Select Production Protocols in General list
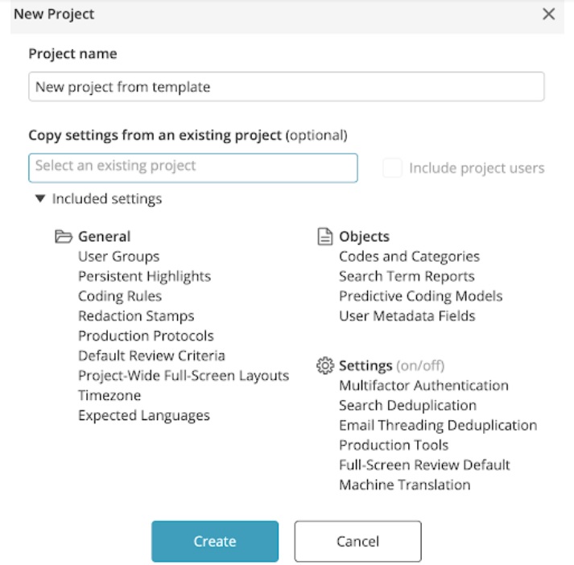Image resolution: width=574 pixels, height=565 pixels. click(146, 336)
